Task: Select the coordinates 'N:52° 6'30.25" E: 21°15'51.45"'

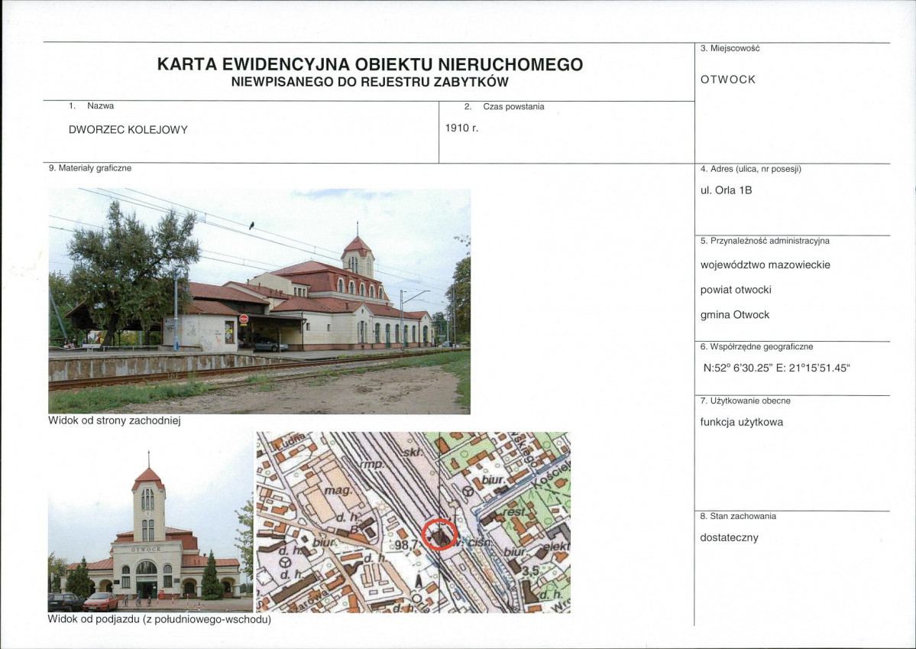Action: 777,368
